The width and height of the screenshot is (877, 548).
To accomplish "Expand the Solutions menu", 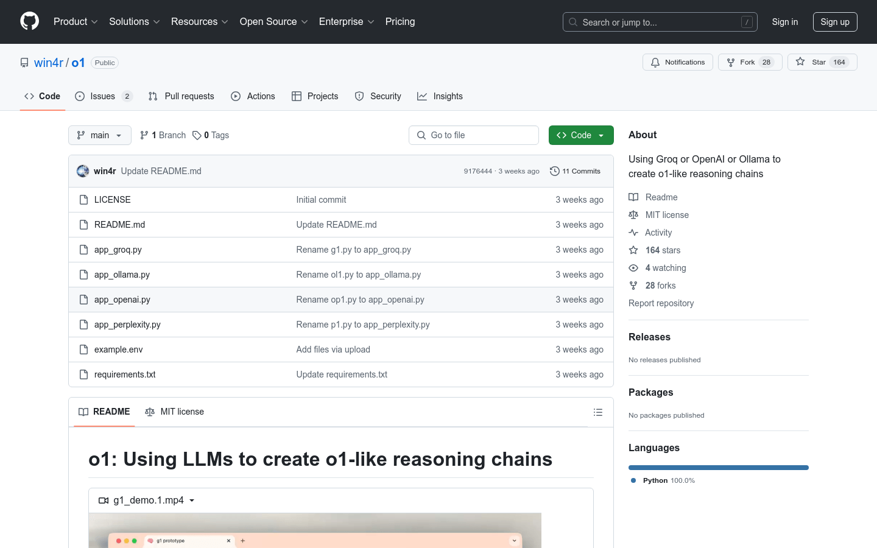I will pyautogui.click(x=134, y=22).
